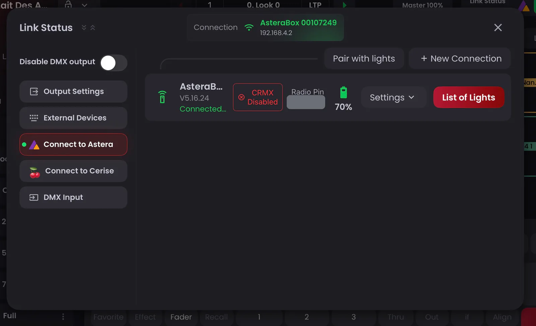This screenshot has height=326, width=536.
Task: Click the Align key in bottom bar
Action: pos(502,317)
